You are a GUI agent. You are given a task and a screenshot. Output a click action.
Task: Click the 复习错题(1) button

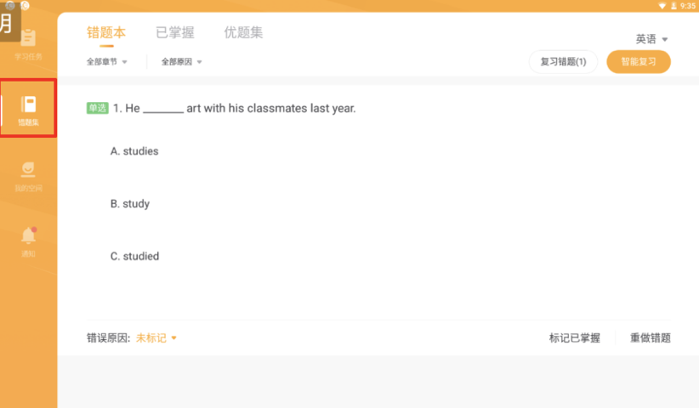coord(563,62)
